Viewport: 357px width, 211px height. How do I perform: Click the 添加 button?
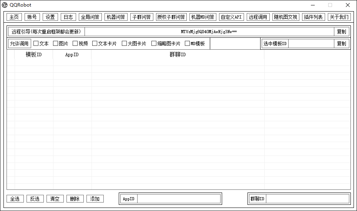[95, 199]
